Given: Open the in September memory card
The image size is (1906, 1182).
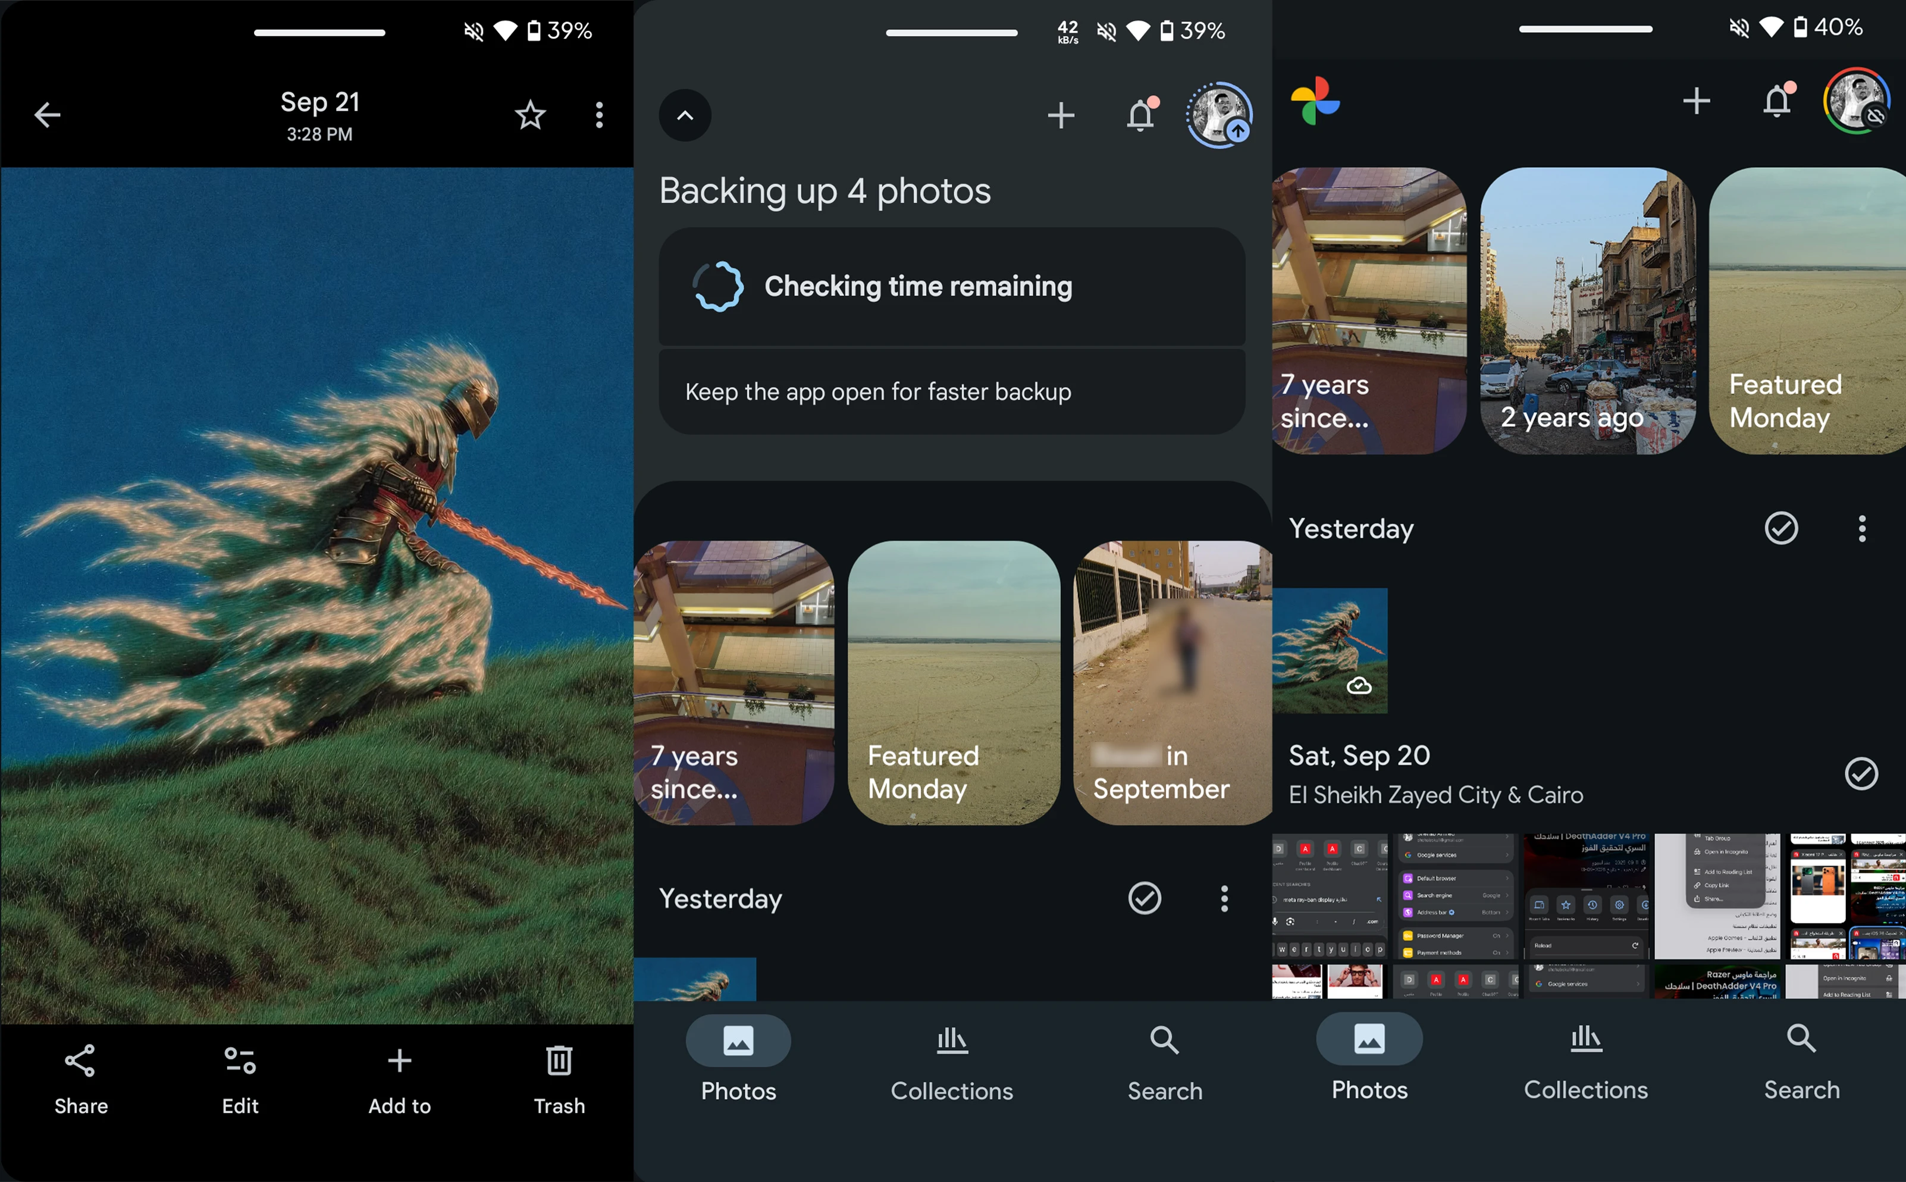Looking at the screenshot, I should 1173,682.
